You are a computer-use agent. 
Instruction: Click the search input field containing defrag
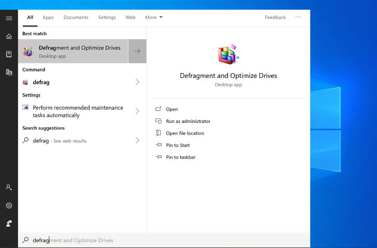164,240
